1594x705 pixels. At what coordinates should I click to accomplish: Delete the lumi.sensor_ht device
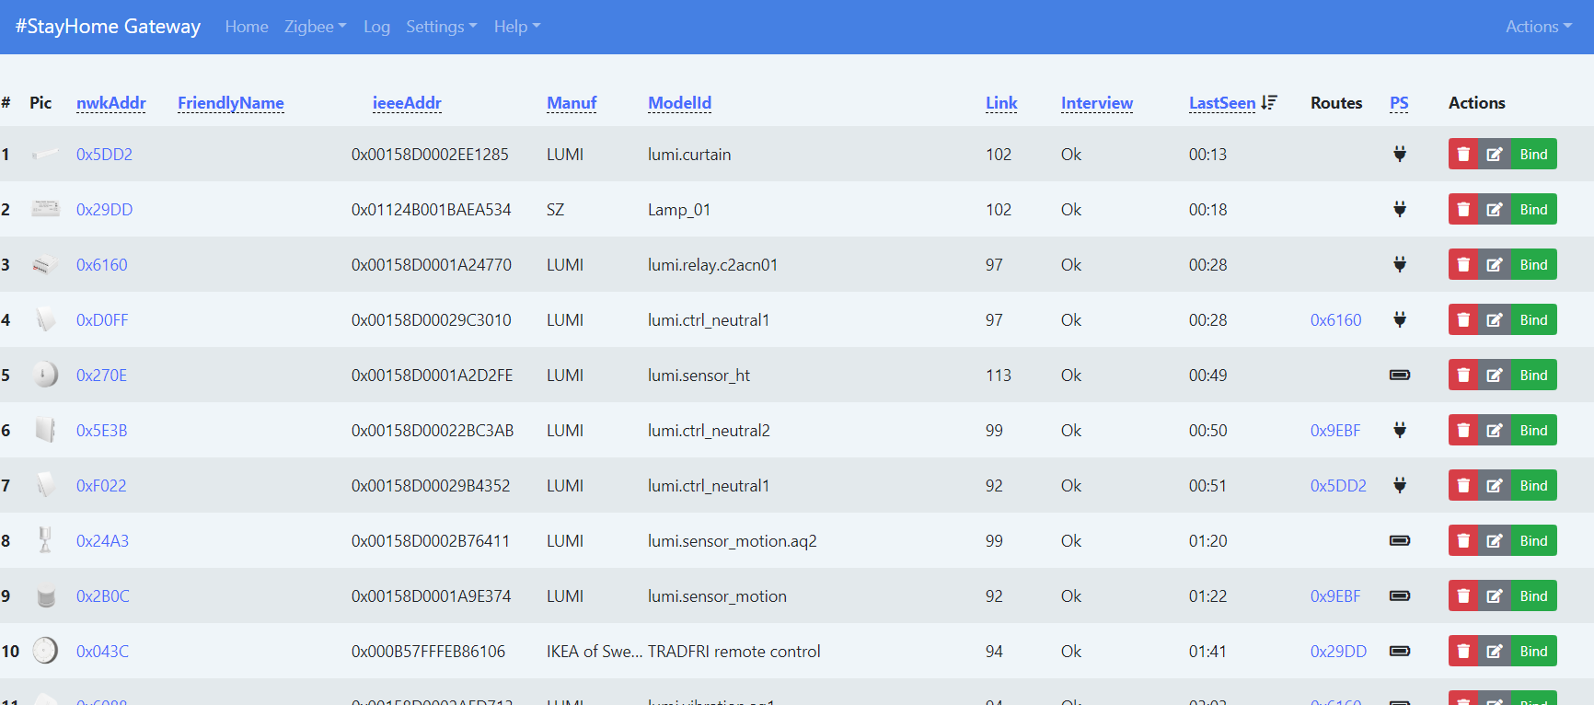coord(1463,375)
